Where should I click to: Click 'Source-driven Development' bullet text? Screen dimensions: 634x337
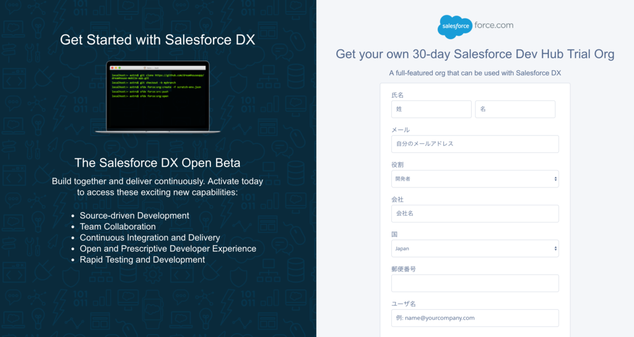134,216
